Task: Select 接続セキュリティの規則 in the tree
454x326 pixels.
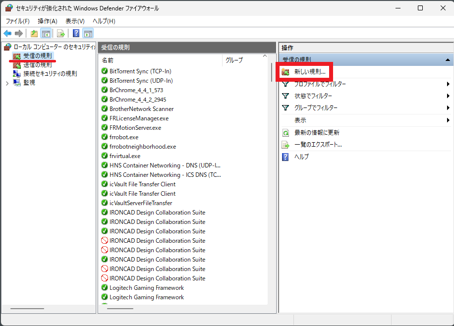Action: click(x=50, y=73)
